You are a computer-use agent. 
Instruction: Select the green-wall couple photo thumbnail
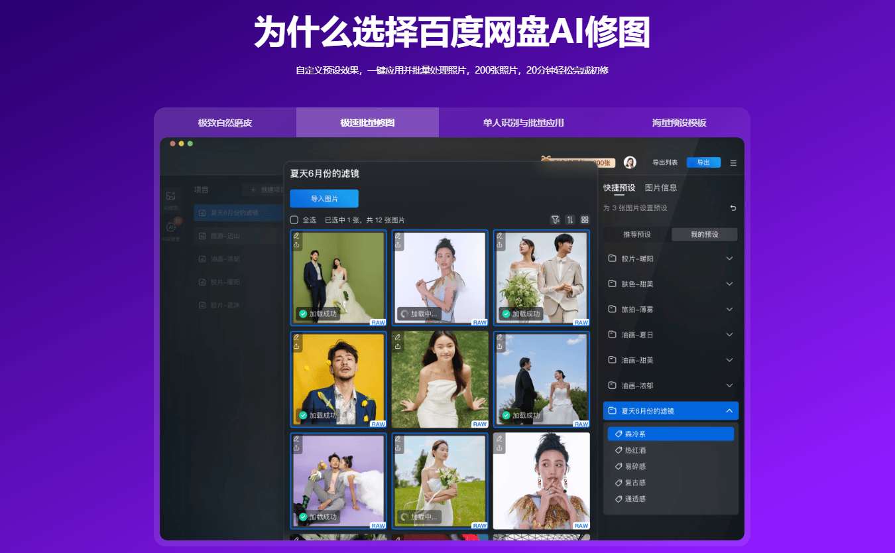(x=338, y=278)
